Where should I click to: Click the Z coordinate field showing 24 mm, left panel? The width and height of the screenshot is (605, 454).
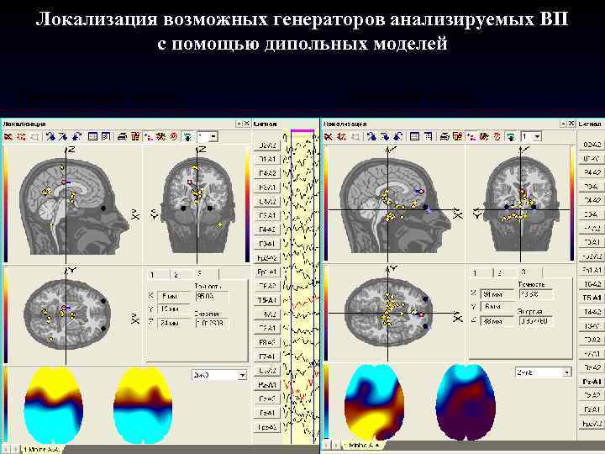point(174,323)
